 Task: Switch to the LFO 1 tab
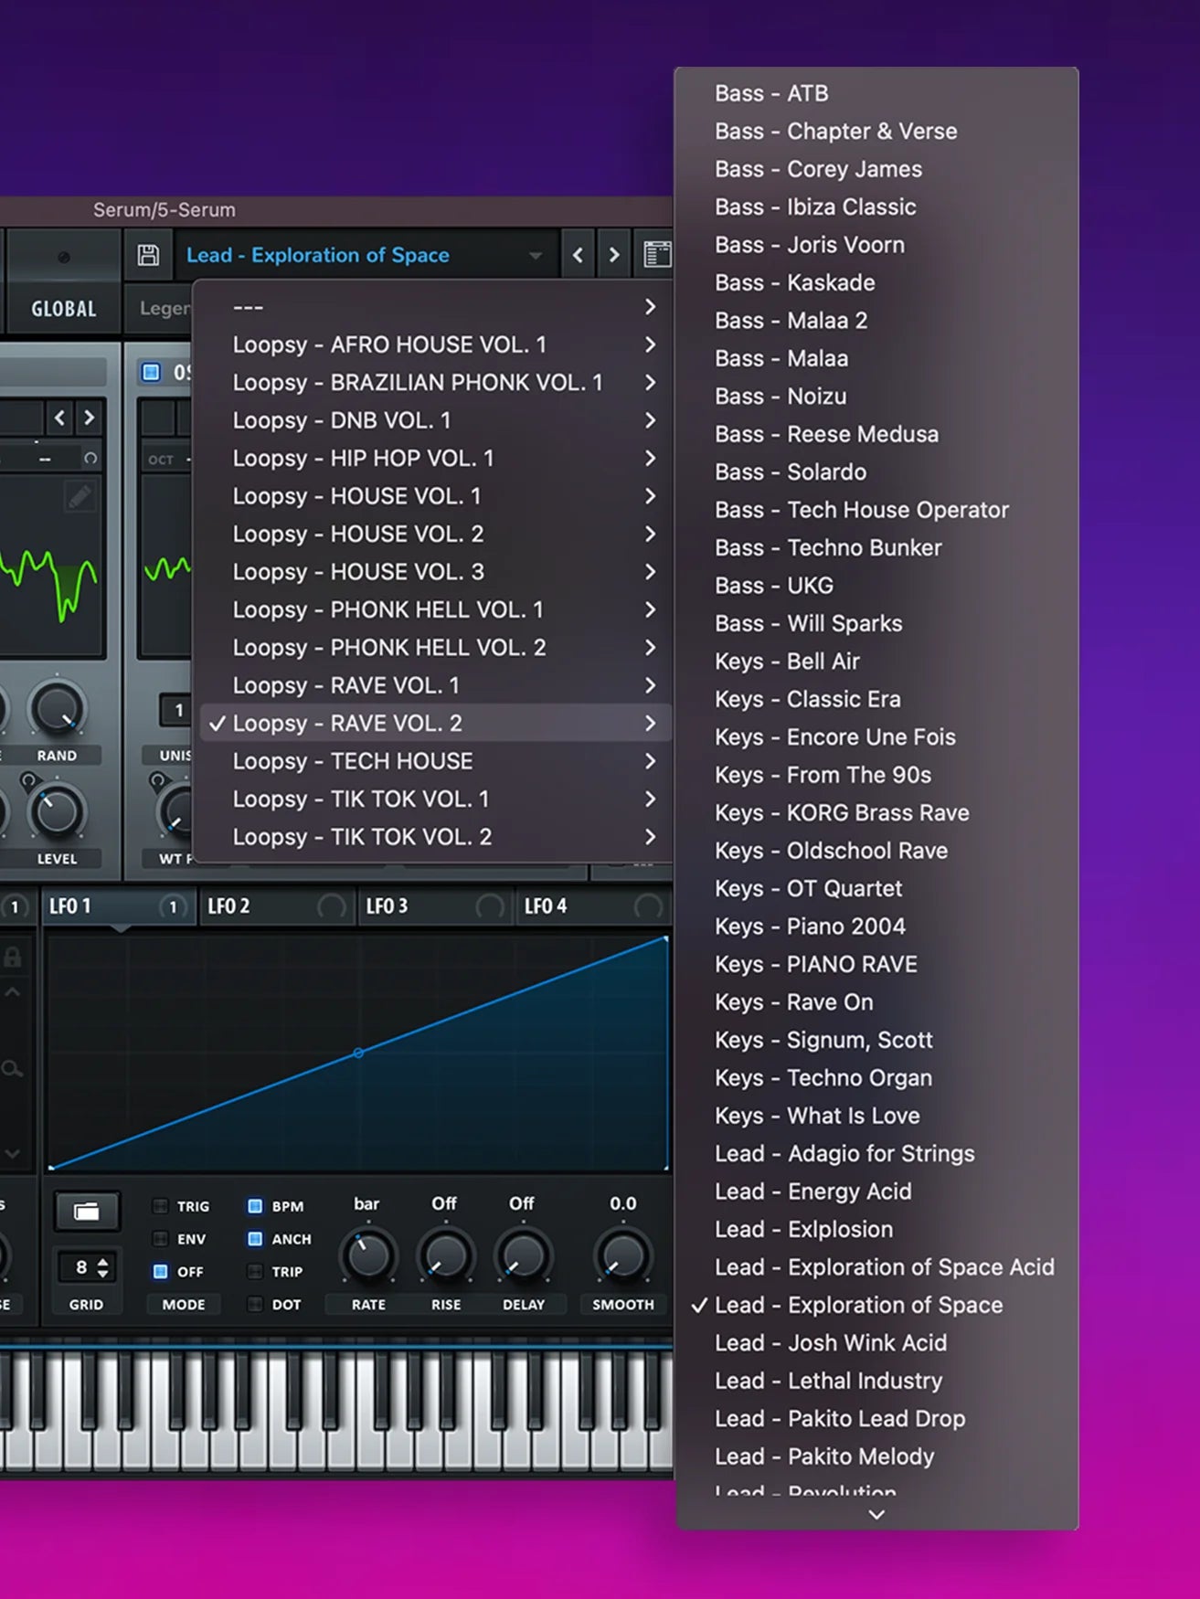119,906
